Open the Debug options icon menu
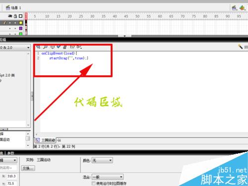248x186 pixels. pos(79,47)
